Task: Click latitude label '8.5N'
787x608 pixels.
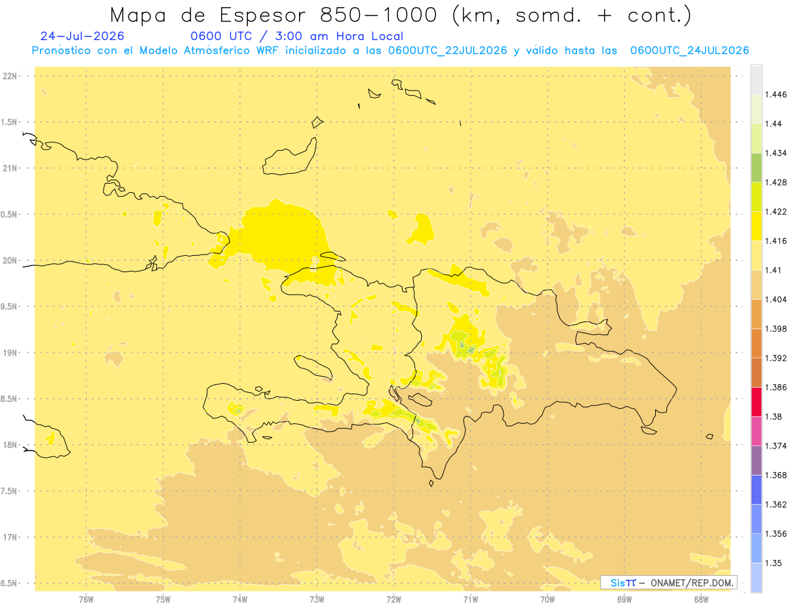Action: (10, 399)
